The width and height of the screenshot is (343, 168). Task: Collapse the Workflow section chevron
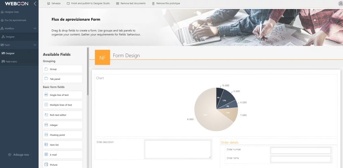click(35, 29)
